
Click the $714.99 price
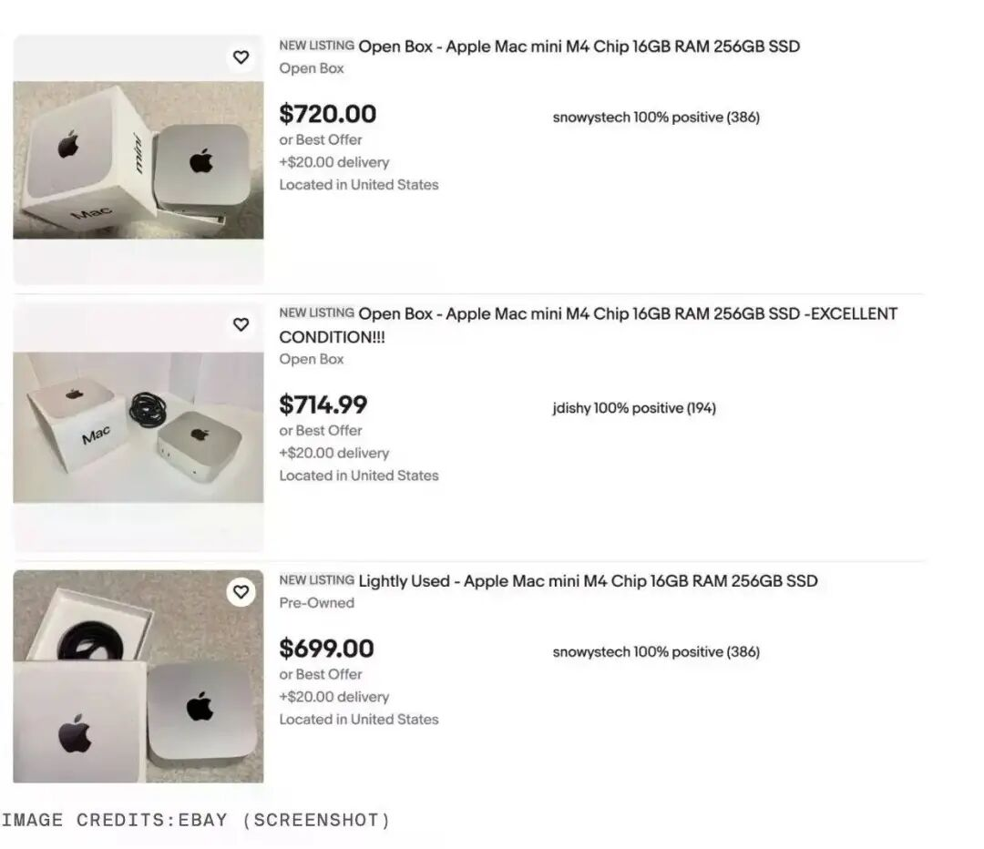click(x=323, y=404)
